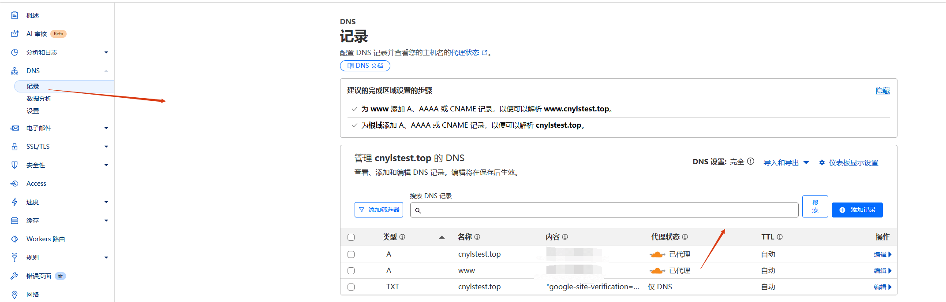Viewport: 946px width, 302px height.
Task: Focus the 搜索 DNS 记录 input field
Action: pos(604,210)
